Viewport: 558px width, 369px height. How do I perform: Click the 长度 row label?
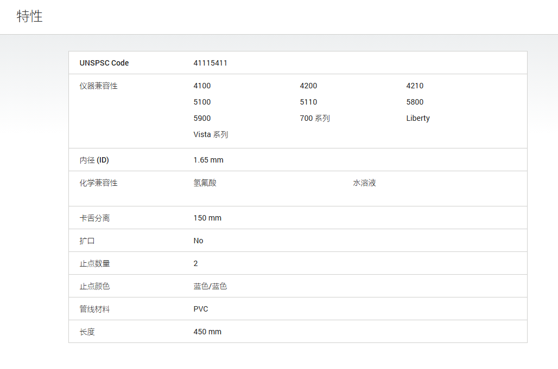click(x=87, y=332)
